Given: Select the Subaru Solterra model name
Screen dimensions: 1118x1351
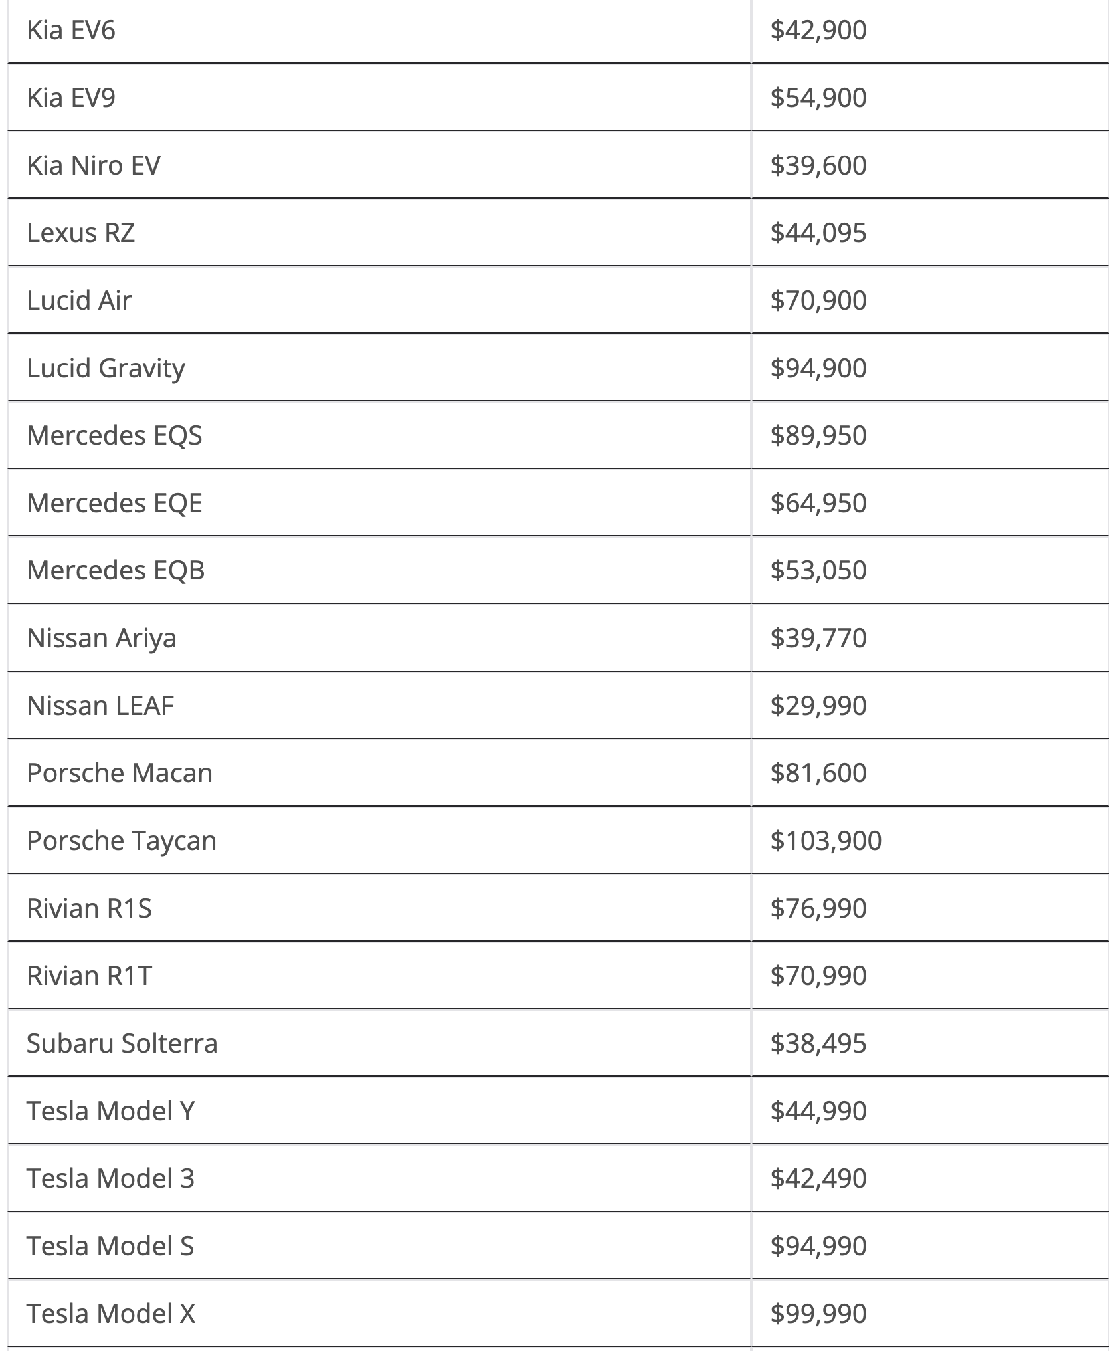Looking at the screenshot, I should (x=122, y=1043).
